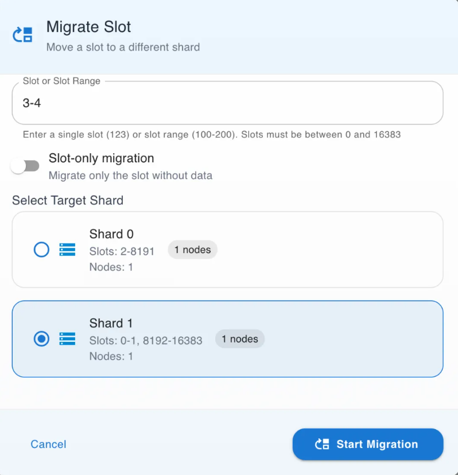Click the 'Migrate Slot' dialog title
The width and height of the screenshot is (458, 475).
88,27
